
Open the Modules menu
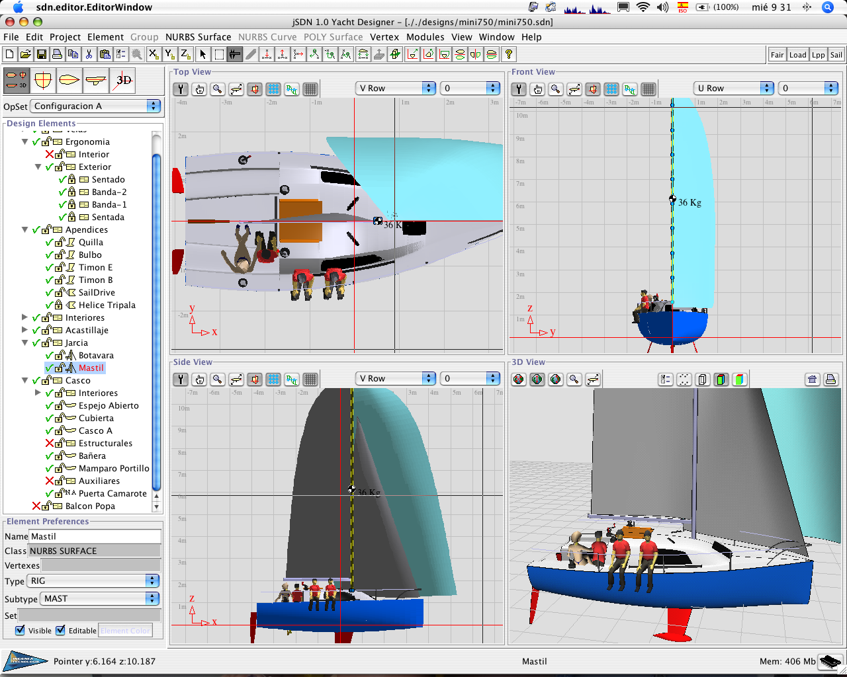pyautogui.click(x=425, y=37)
